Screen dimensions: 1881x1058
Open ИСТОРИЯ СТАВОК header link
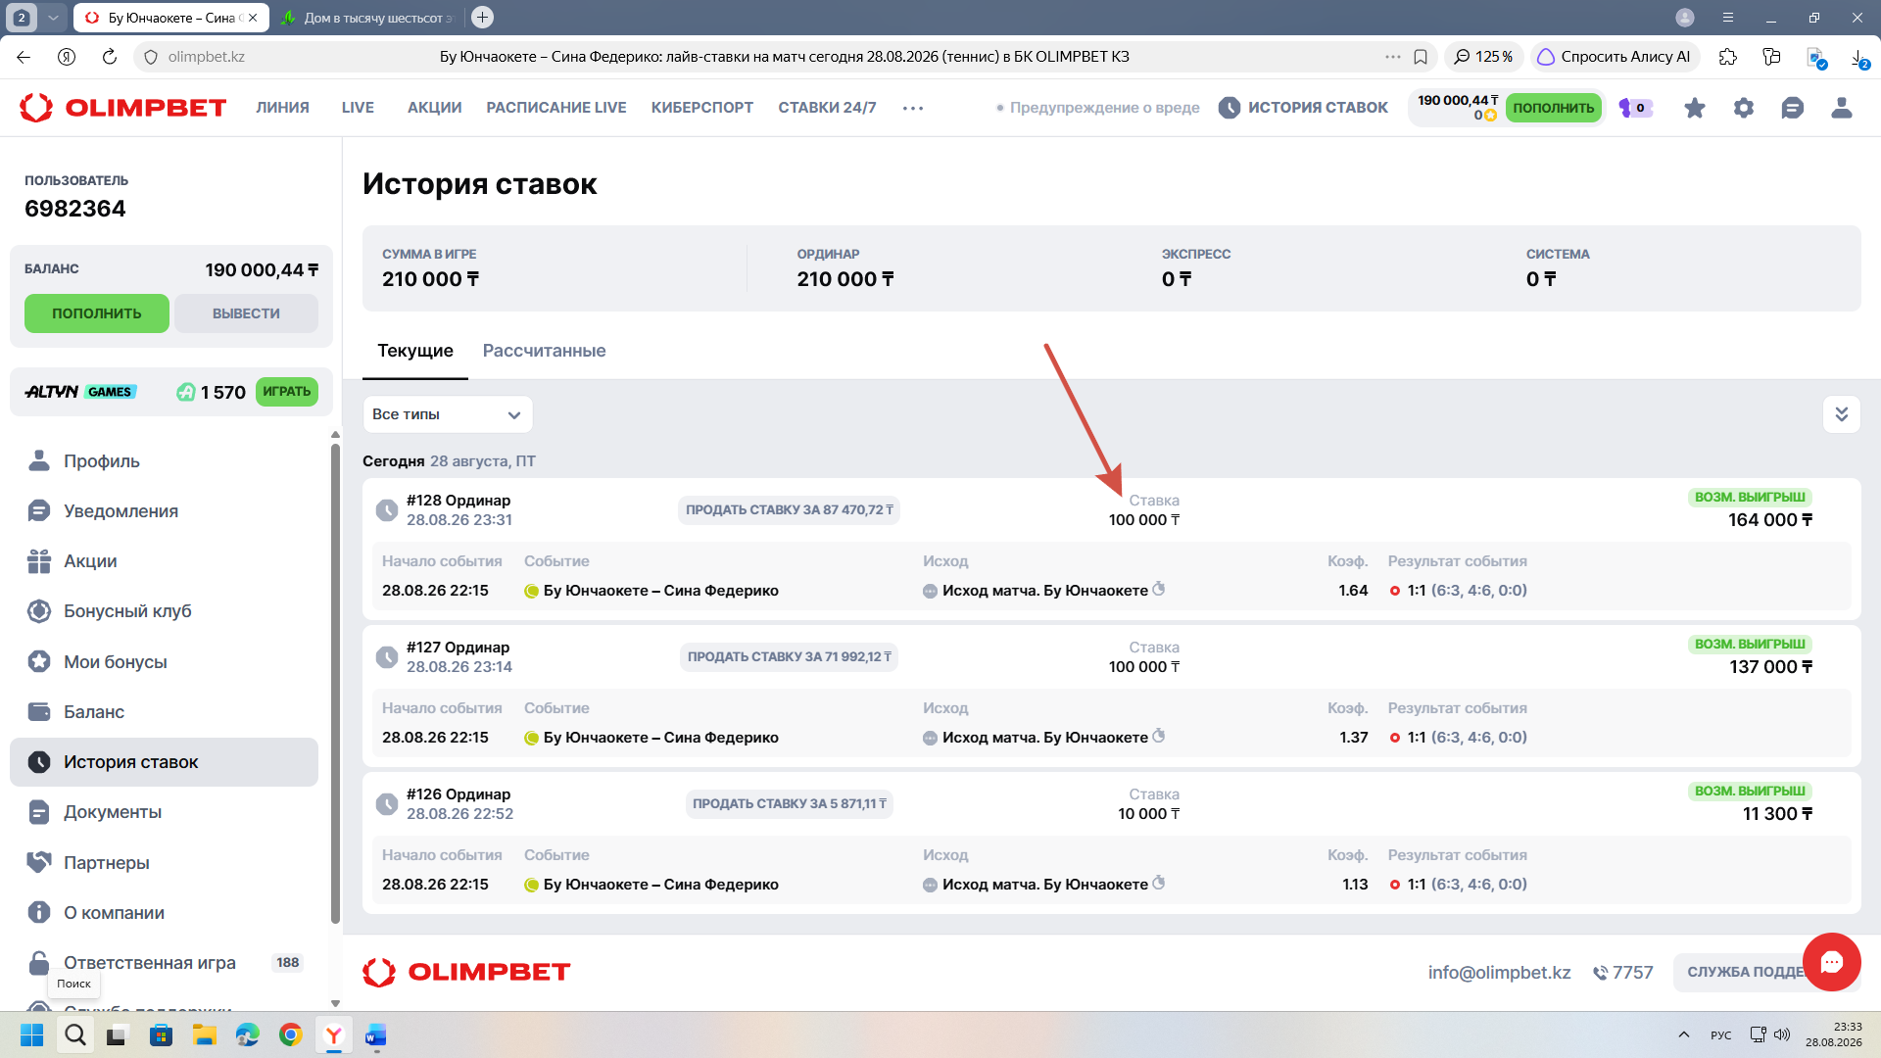1304,108
